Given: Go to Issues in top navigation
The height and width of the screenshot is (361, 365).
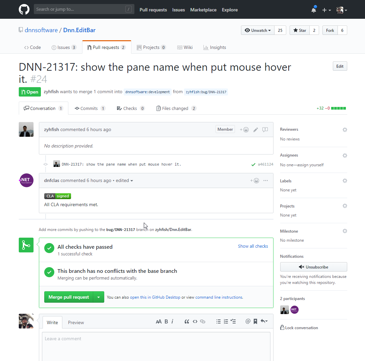Looking at the screenshot, I should pyautogui.click(x=179, y=10).
